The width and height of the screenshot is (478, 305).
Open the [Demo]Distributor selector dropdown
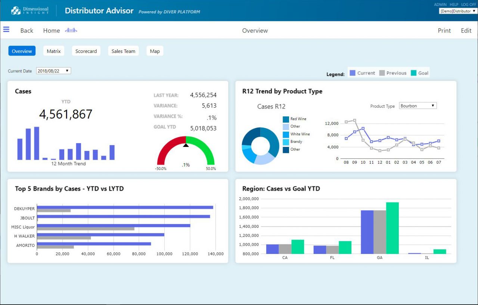pyautogui.click(x=458, y=11)
